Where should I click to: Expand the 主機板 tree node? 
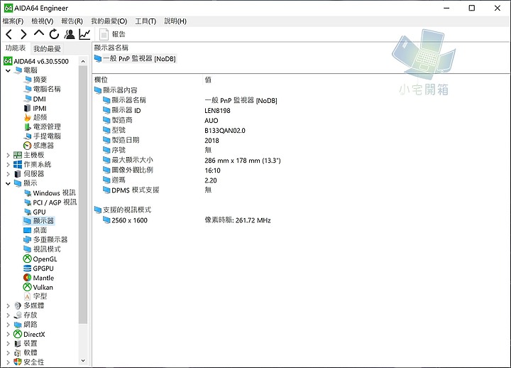[8, 156]
